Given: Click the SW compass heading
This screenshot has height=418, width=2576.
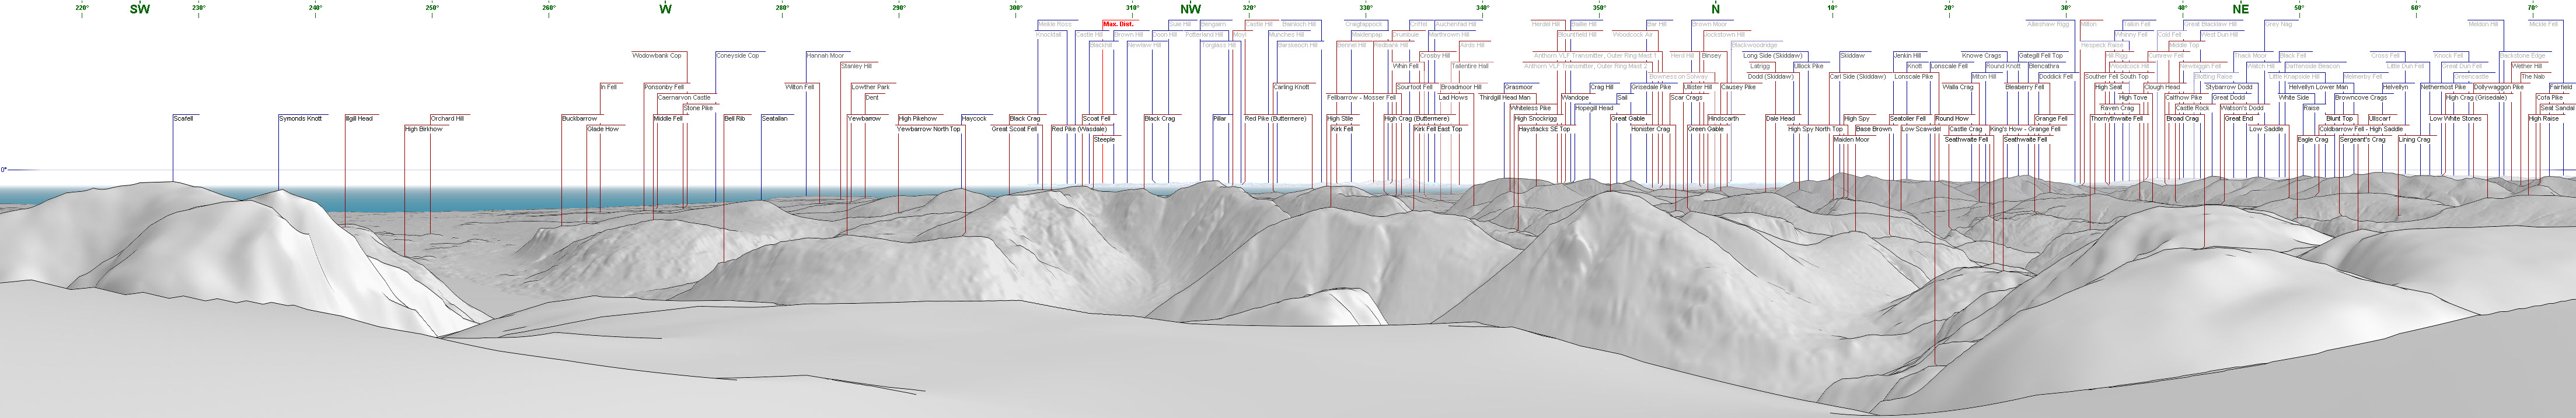Looking at the screenshot, I should point(140,9).
